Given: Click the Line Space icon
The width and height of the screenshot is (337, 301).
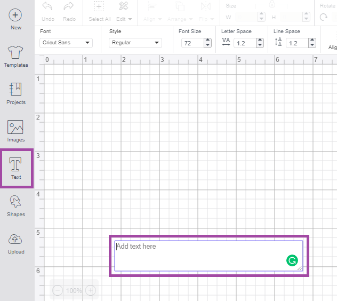Looking at the screenshot, I should click(x=278, y=42).
